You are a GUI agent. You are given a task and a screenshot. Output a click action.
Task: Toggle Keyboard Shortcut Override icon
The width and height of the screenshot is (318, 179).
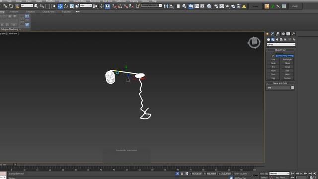pyautogui.click(x=107, y=6)
